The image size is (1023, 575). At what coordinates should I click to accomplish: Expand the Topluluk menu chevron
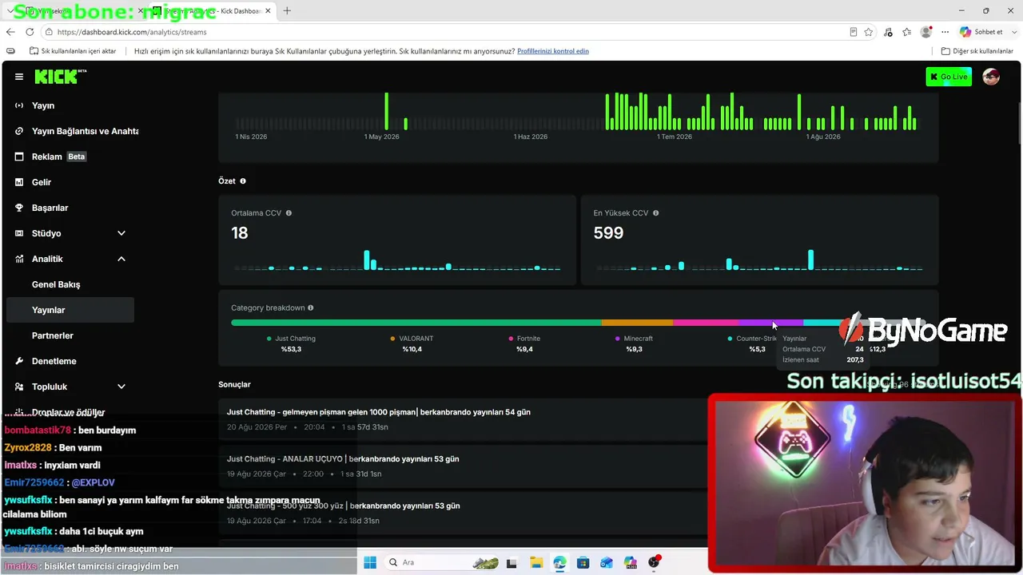tap(121, 387)
